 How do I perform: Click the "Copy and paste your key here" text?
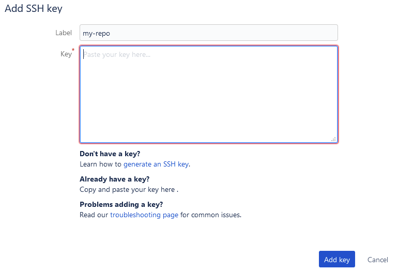click(x=127, y=189)
